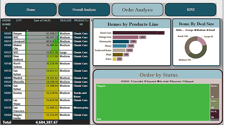225x125 pixels.
Task: Select the Large donut segment
Action: click(202, 41)
